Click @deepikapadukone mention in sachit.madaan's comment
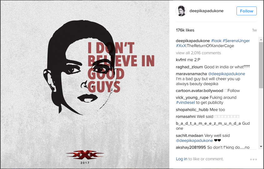This screenshot has height=169, width=264. coord(194,140)
